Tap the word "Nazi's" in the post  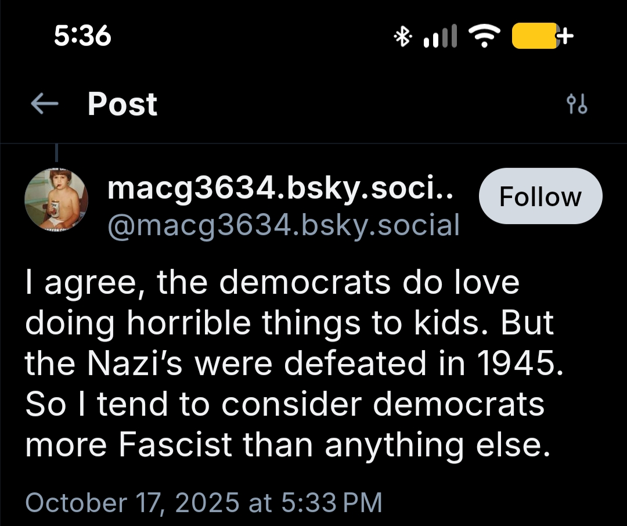click(x=122, y=363)
